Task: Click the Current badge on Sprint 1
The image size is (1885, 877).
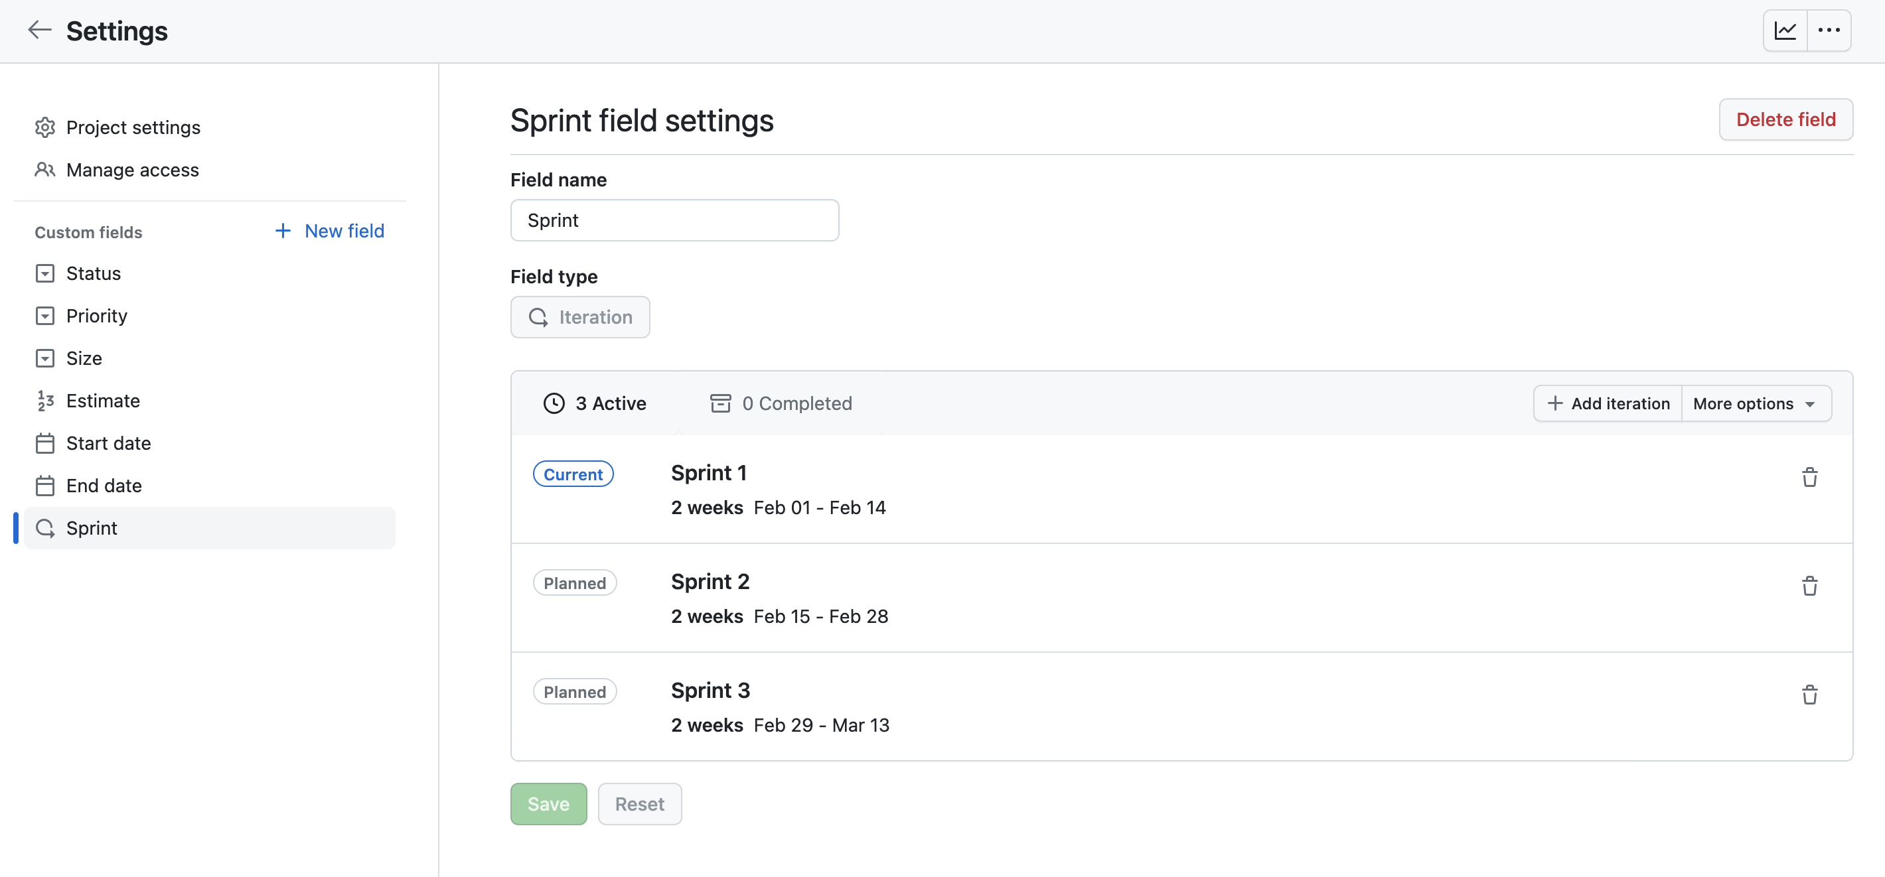Action: pyautogui.click(x=573, y=473)
